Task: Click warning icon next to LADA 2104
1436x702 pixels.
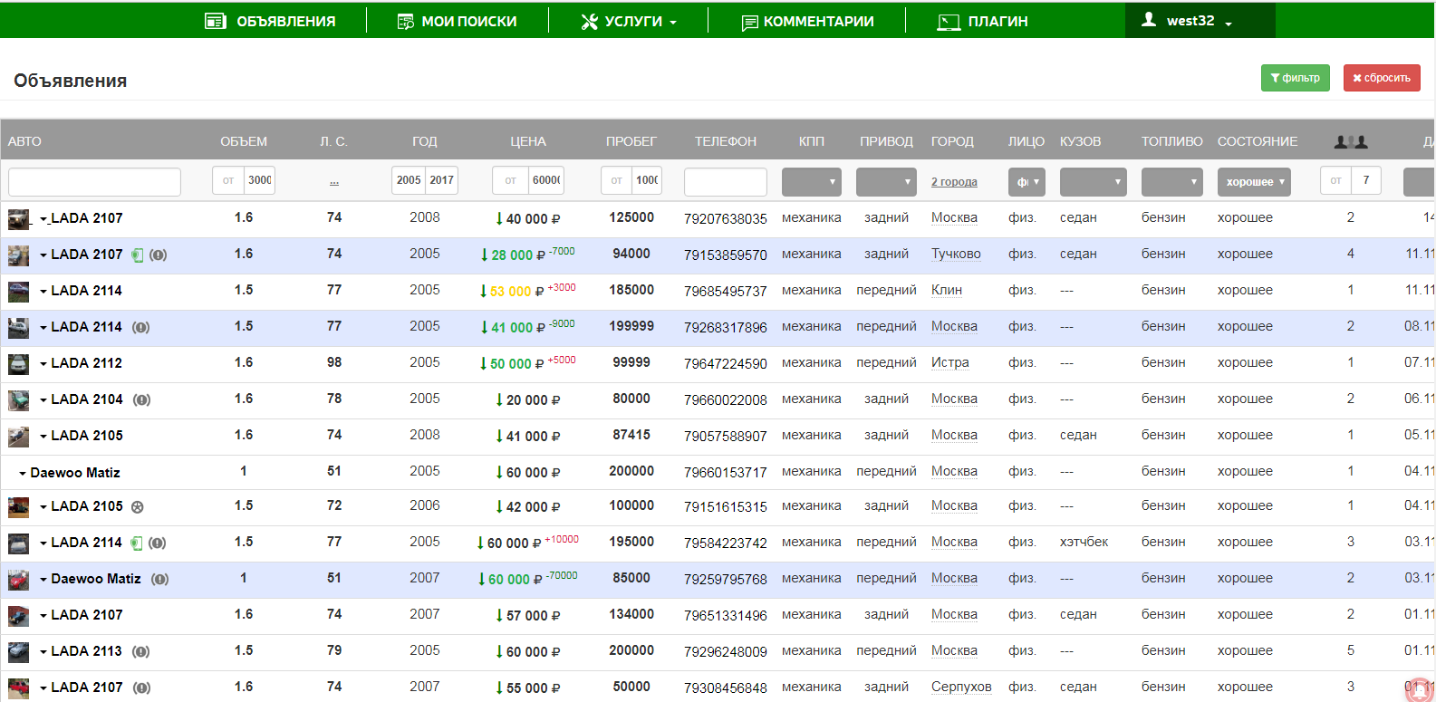Action: (x=141, y=399)
